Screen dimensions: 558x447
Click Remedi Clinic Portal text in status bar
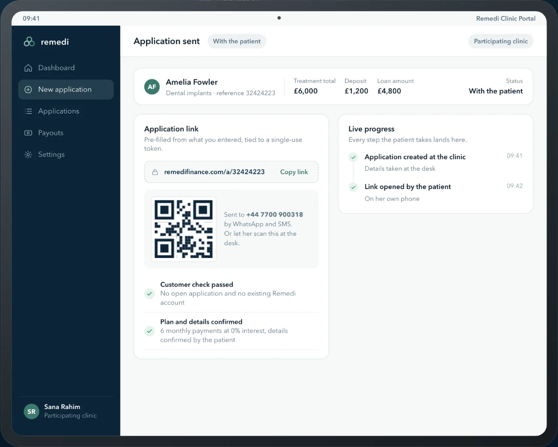pos(506,18)
